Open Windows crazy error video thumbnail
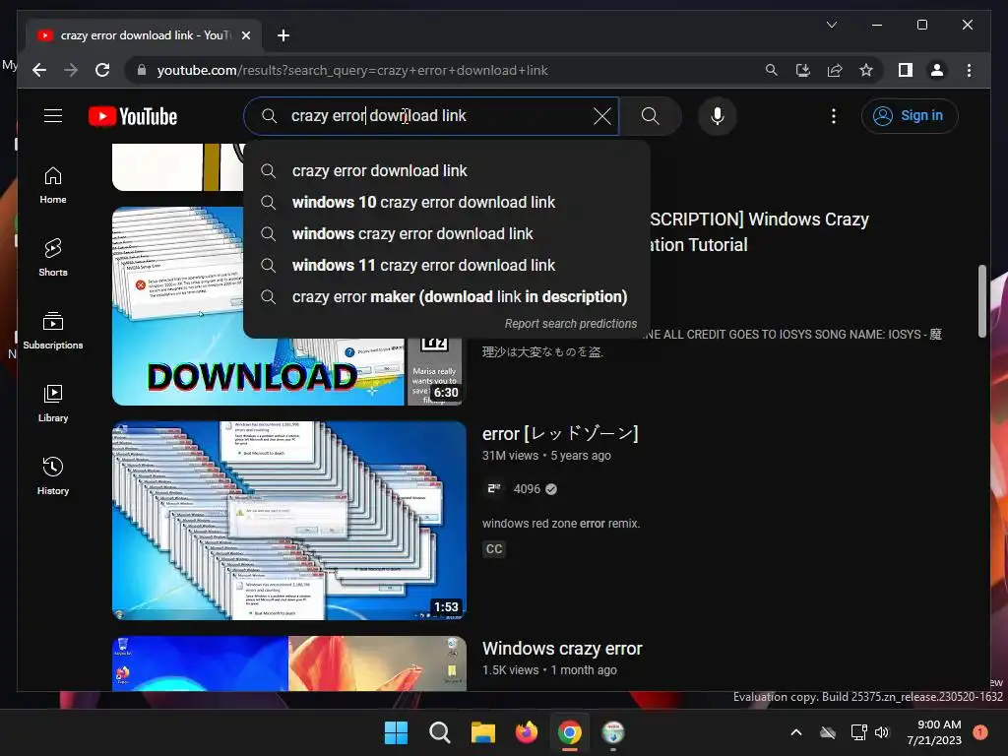 click(289, 664)
